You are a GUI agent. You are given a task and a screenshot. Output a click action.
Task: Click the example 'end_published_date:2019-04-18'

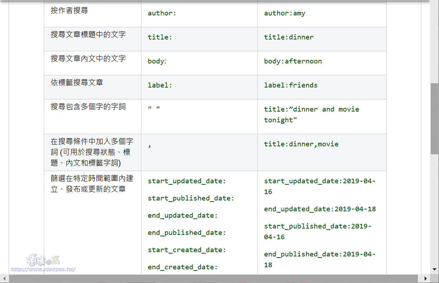tap(320, 260)
